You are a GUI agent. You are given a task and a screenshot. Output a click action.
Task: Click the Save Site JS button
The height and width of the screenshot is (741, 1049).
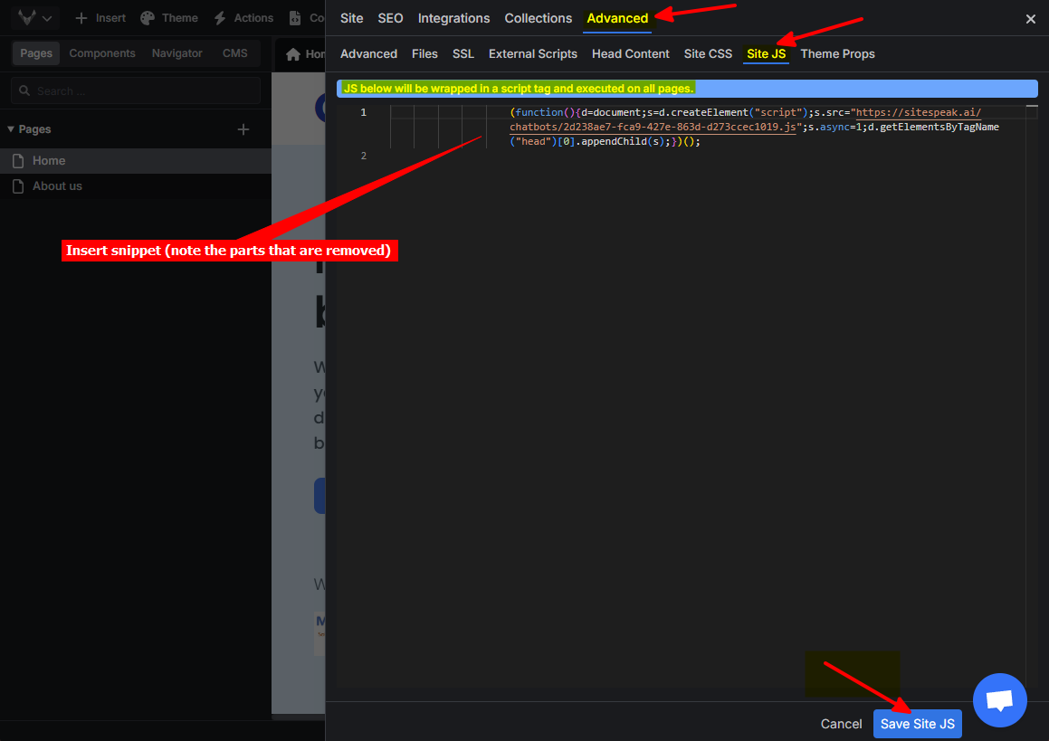(917, 724)
